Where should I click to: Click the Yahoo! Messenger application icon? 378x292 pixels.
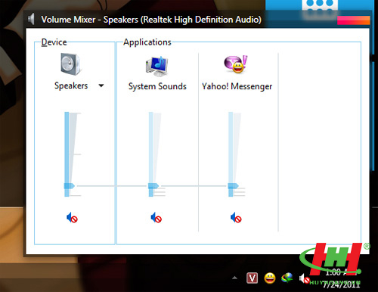click(x=236, y=64)
